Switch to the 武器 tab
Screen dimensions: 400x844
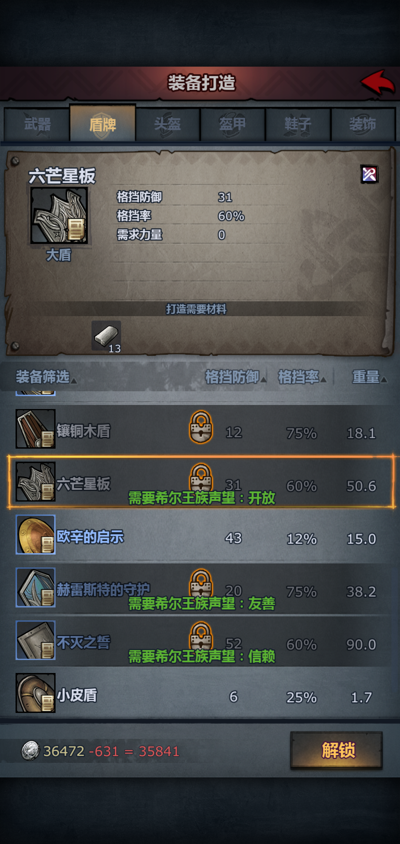coord(37,124)
